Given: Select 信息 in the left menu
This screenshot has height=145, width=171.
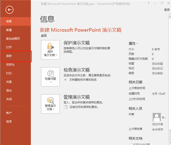Looking at the screenshot, I should tap(15, 21).
